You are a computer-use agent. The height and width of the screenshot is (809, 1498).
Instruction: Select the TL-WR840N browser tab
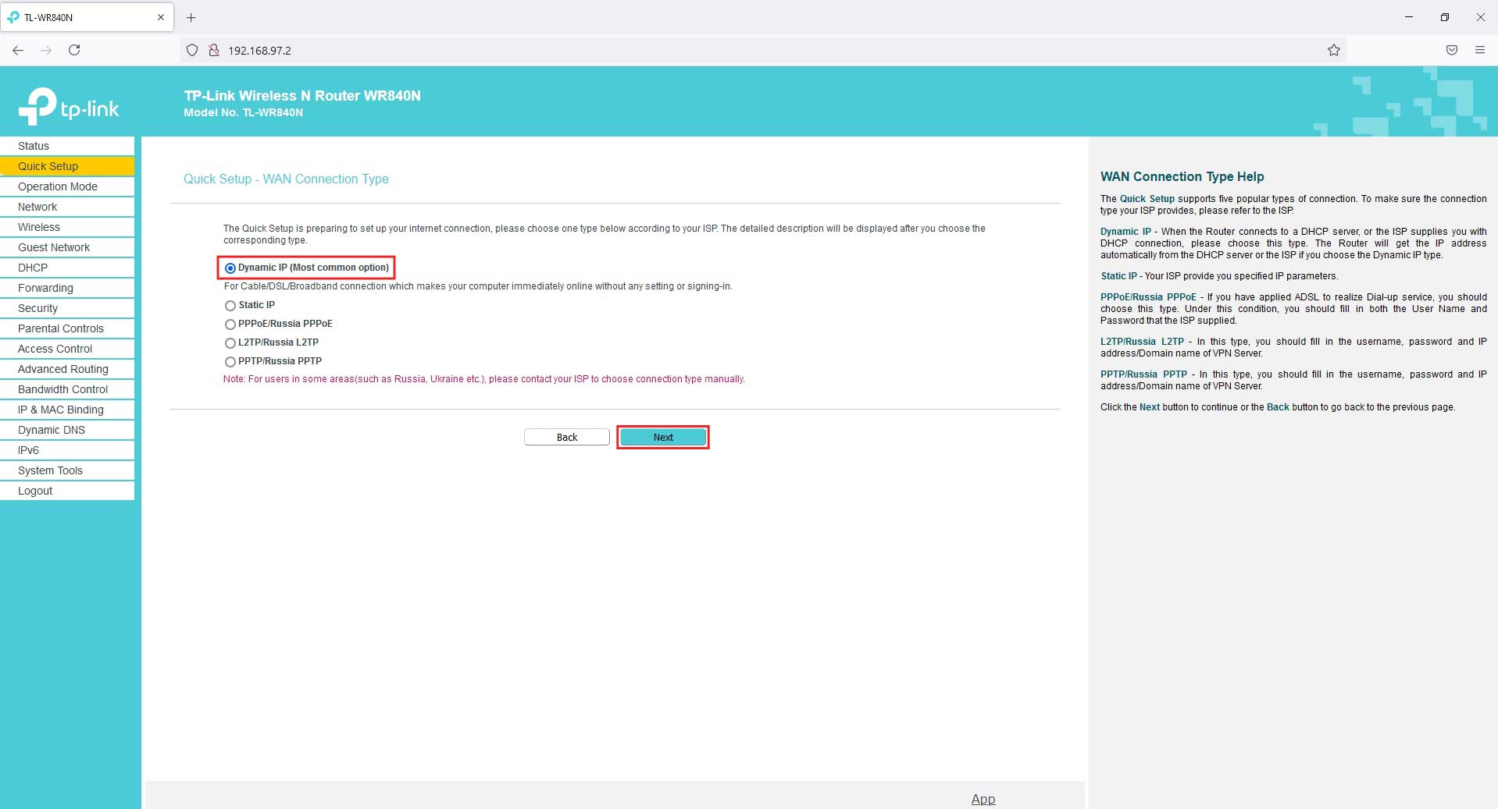tap(87, 17)
